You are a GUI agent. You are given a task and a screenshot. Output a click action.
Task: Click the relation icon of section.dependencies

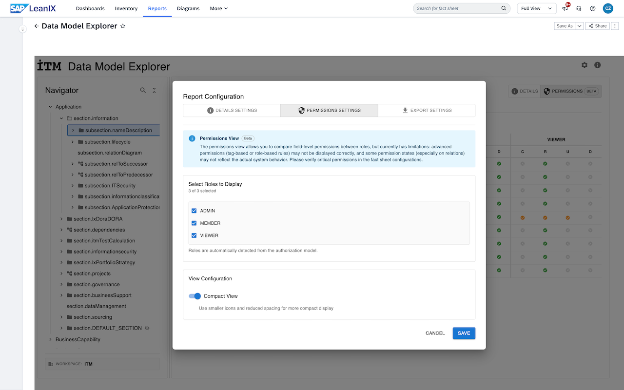click(x=69, y=230)
